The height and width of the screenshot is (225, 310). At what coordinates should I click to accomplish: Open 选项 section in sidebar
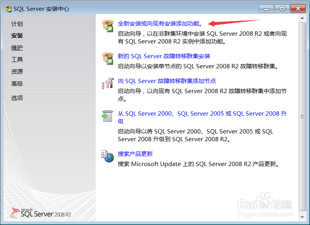17,98
